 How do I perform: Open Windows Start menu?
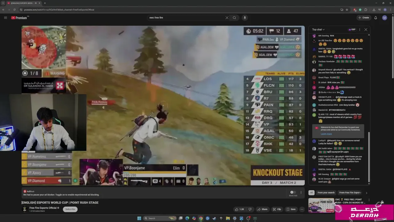pos(139,218)
